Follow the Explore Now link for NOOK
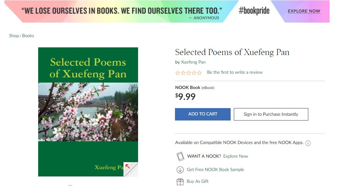This screenshot has width=356, height=186. [235, 156]
